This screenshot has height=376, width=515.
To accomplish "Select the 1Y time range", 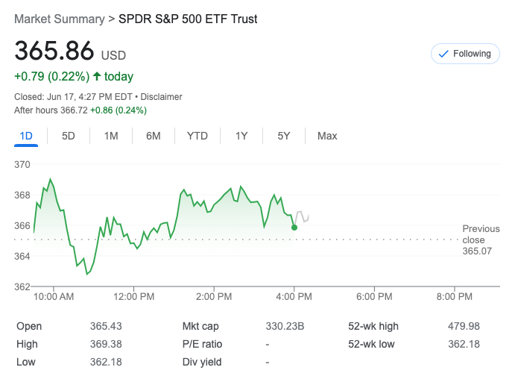I will [241, 136].
